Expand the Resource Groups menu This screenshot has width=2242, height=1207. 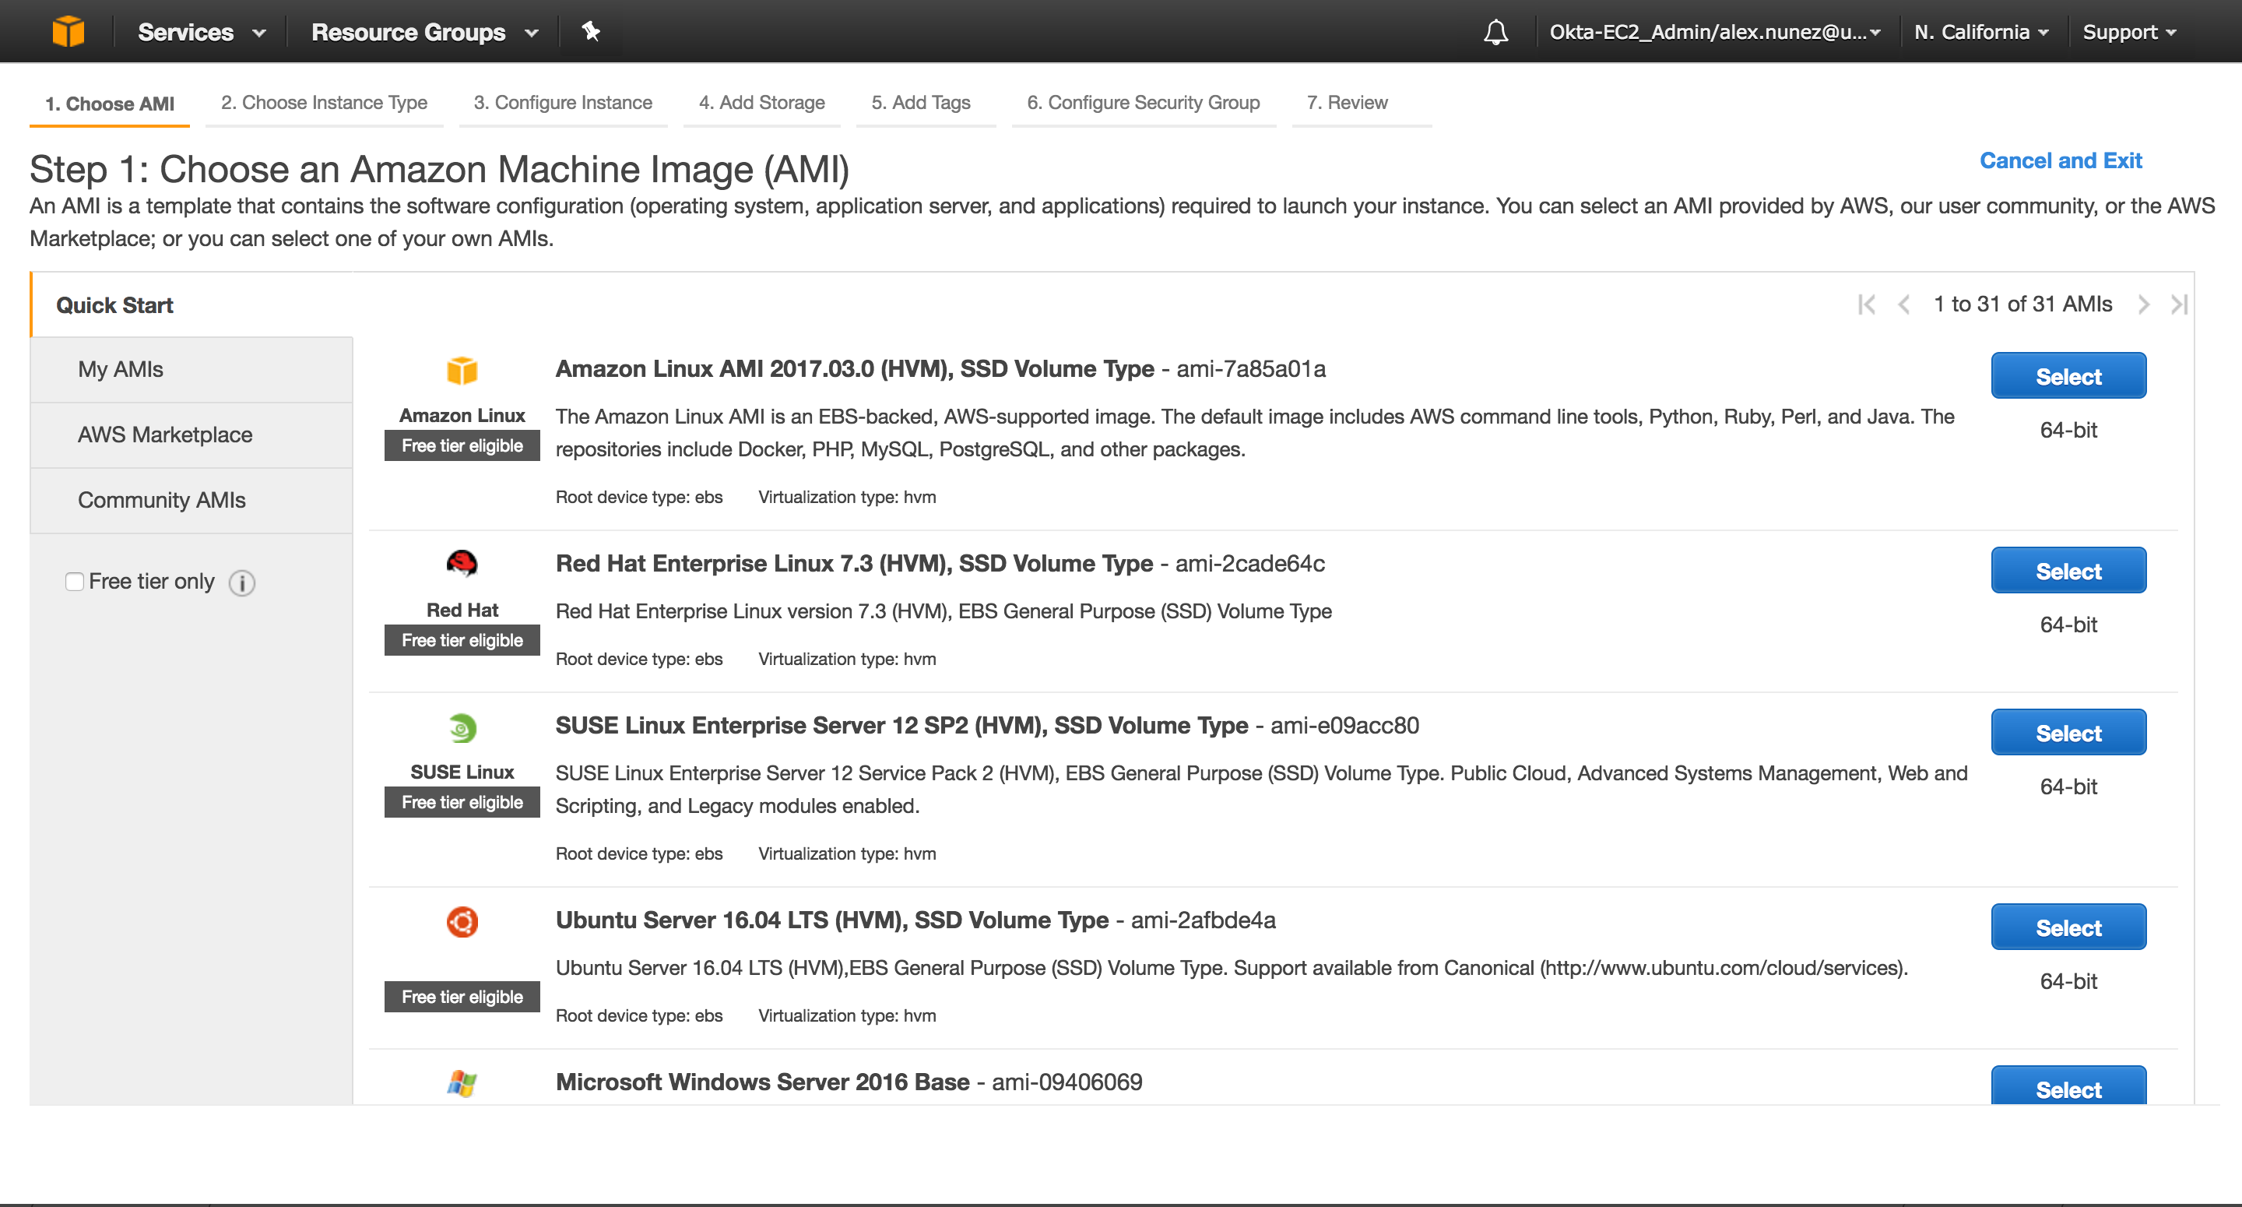pyautogui.click(x=425, y=32)
